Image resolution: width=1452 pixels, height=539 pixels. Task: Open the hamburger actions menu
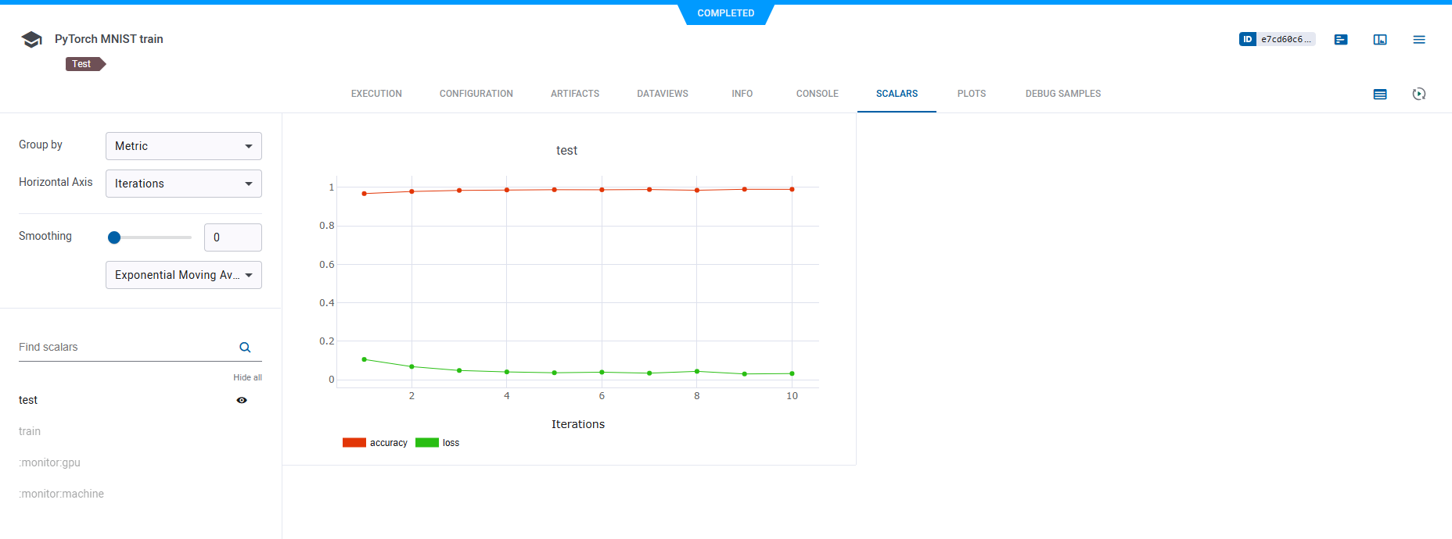[x=1419, y=40]
